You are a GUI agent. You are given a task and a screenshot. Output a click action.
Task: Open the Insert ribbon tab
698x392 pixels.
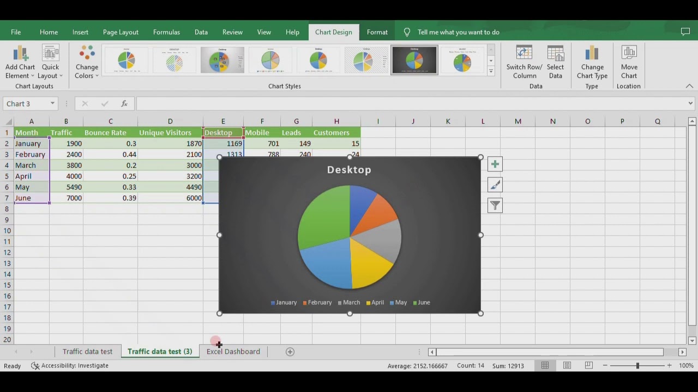point(80,32)
